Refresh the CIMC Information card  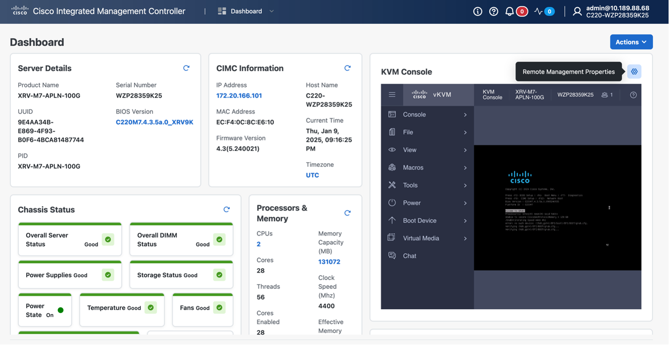347,68
